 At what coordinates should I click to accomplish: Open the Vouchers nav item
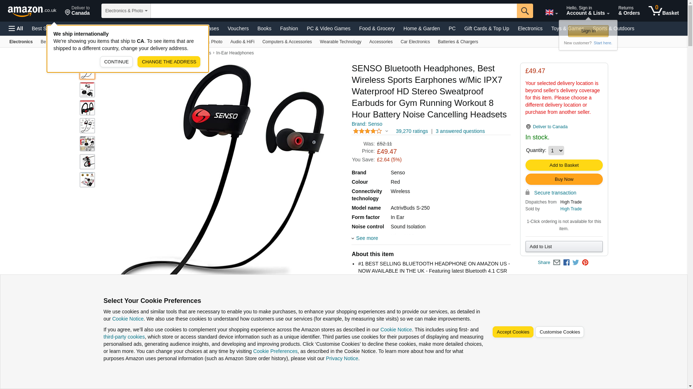[x=238, y=28]
